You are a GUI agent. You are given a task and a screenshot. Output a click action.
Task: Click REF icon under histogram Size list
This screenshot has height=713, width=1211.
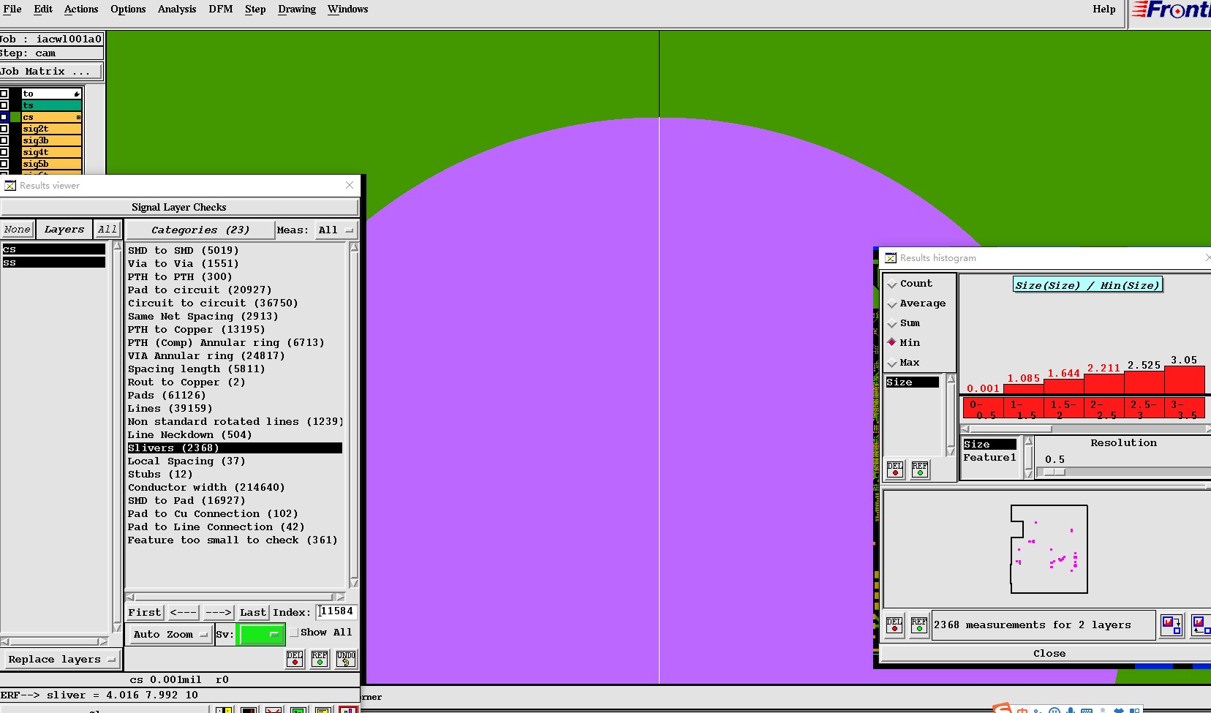click(x=920, y=469)
